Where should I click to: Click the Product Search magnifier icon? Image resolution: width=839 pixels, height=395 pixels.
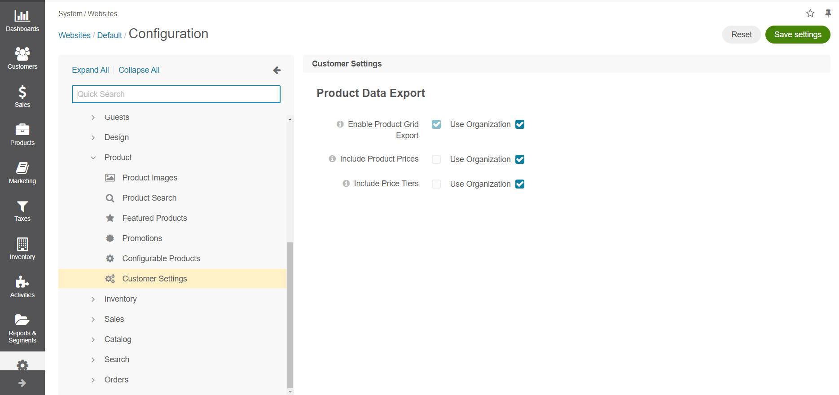point(110,198)
